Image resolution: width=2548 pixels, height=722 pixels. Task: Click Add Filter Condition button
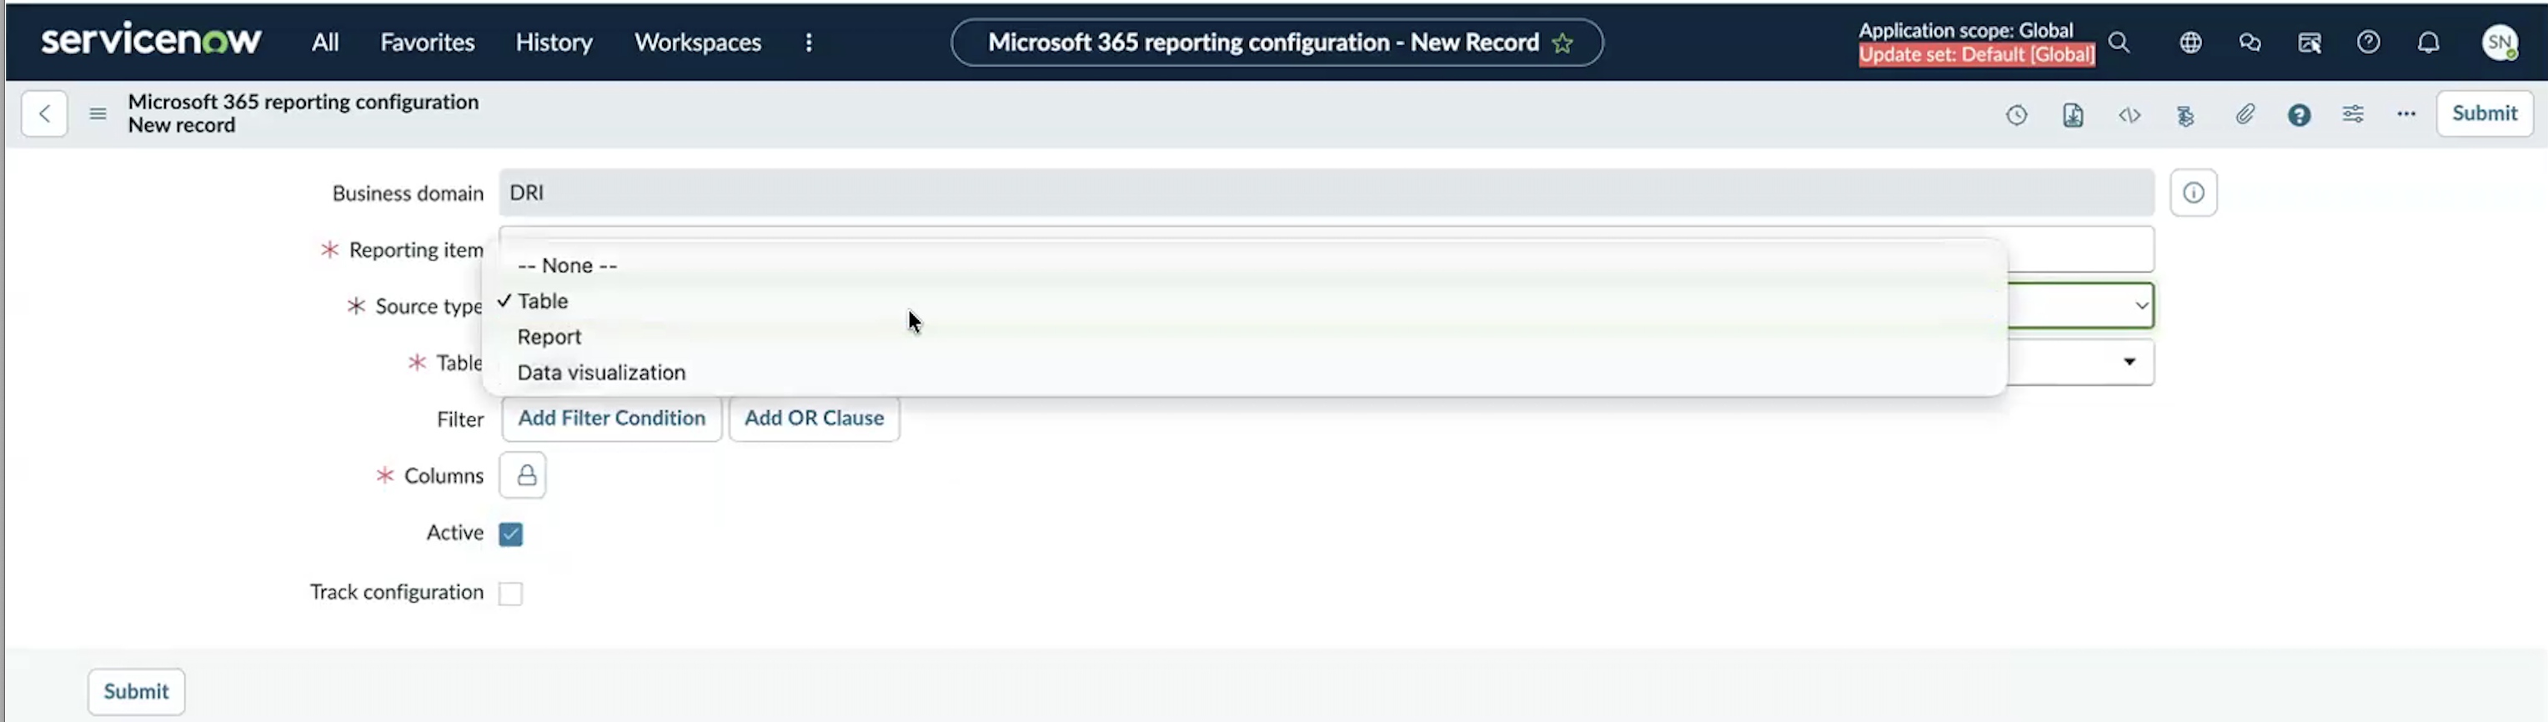coord(611,419)
